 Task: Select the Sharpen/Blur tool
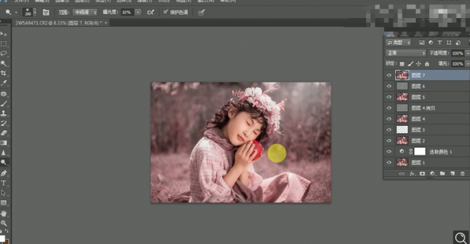(x=3, y=153)
